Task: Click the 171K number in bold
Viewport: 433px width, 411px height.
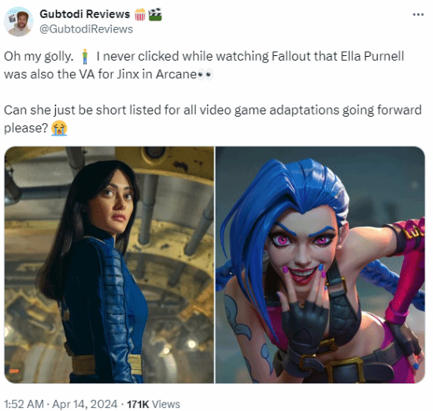Action: pos(138,404)
